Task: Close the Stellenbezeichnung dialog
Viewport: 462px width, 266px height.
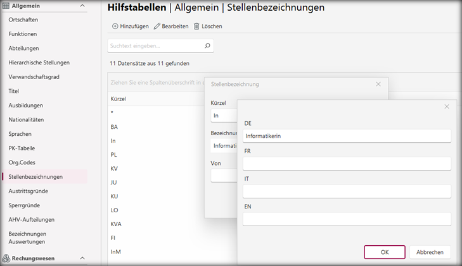Action: (x=378, y=84)
